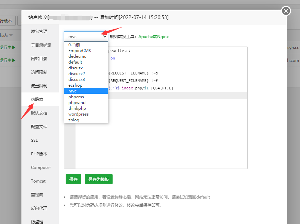The width and height of the screenshot is (300, 224).
Task: Click the green 保存 button
Action: pos(73,179)
